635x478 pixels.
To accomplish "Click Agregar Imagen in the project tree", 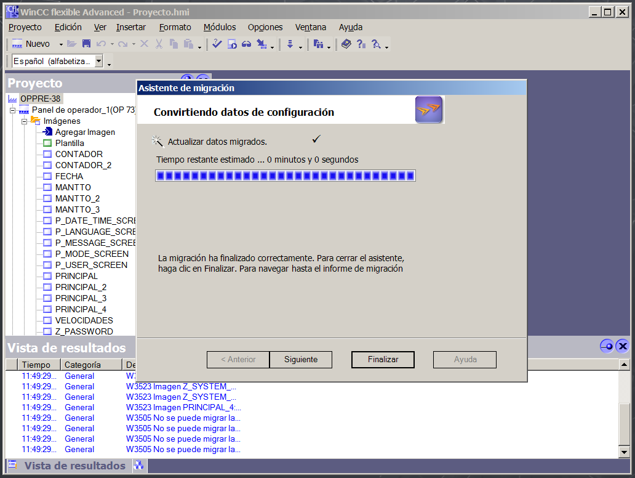I will [85, 132].
